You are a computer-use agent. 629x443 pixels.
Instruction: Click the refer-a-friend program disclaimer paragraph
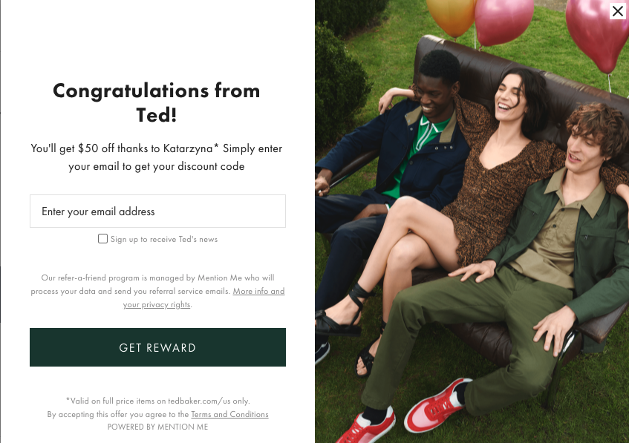coord(157,291)
